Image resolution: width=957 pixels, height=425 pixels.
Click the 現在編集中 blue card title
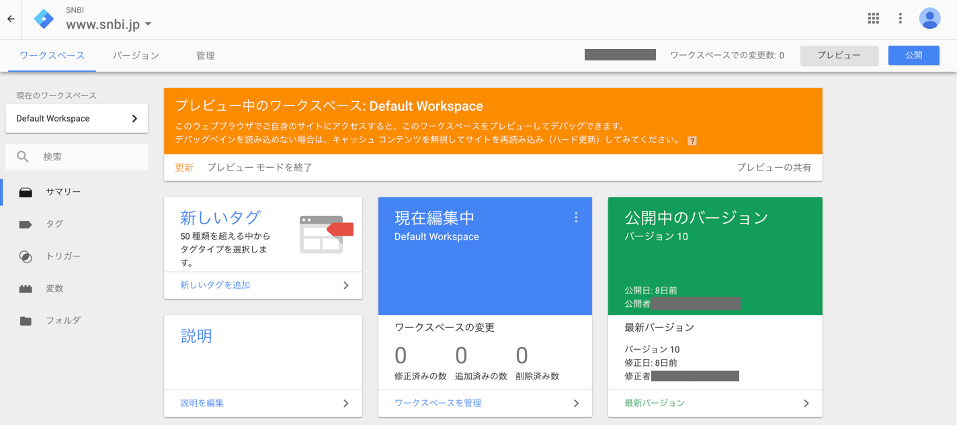pos(434,218)
